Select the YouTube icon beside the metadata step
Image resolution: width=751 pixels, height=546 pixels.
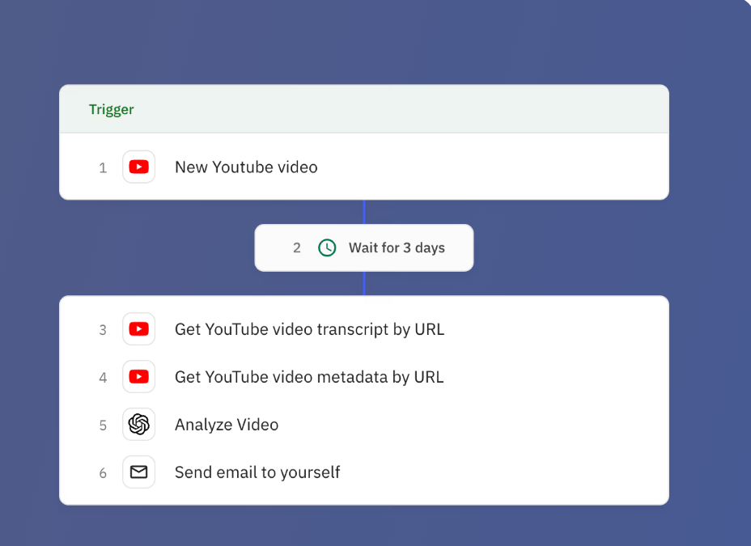coord(138,377)
